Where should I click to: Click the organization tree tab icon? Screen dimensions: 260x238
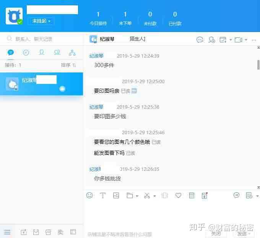72,53
